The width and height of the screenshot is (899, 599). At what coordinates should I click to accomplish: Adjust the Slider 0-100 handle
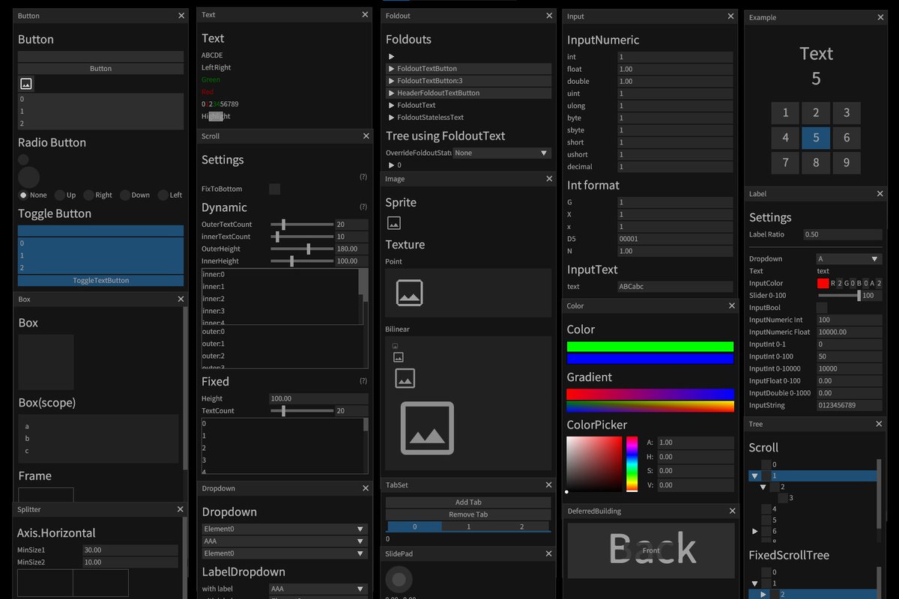coord(859,296)
